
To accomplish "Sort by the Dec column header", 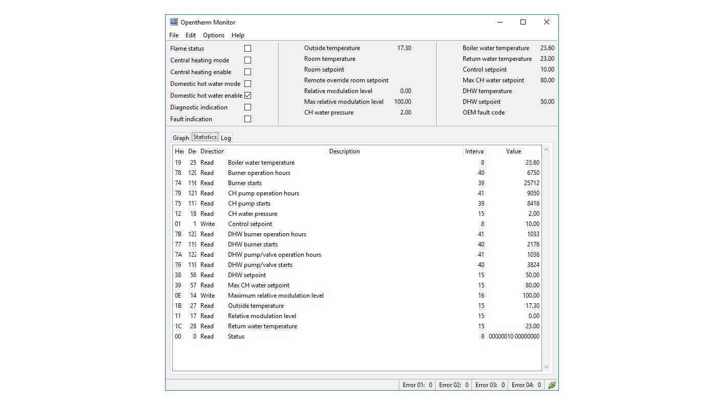I will tap(192, 151).
